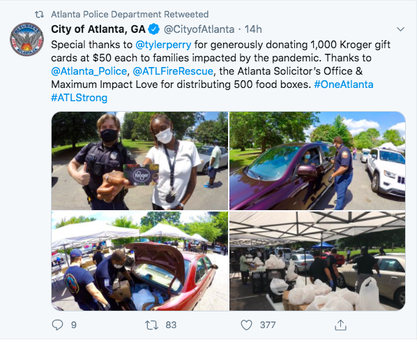Open the @ATLFireRescue mention link

(x=173, y=71)
